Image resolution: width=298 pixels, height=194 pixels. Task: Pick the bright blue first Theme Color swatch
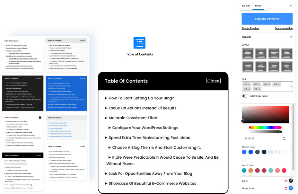(x=244, y=152)
